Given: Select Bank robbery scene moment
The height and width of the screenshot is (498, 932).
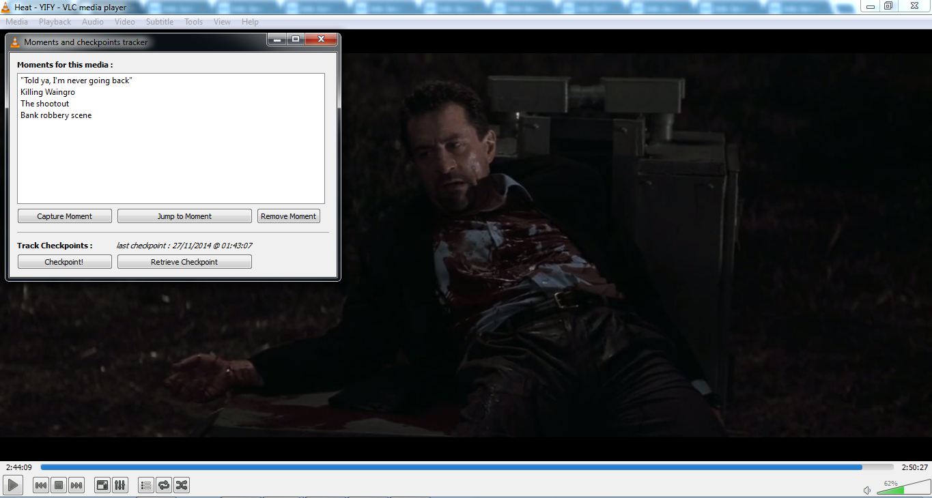Looking at the screenshot, I should tap(56, 115).
